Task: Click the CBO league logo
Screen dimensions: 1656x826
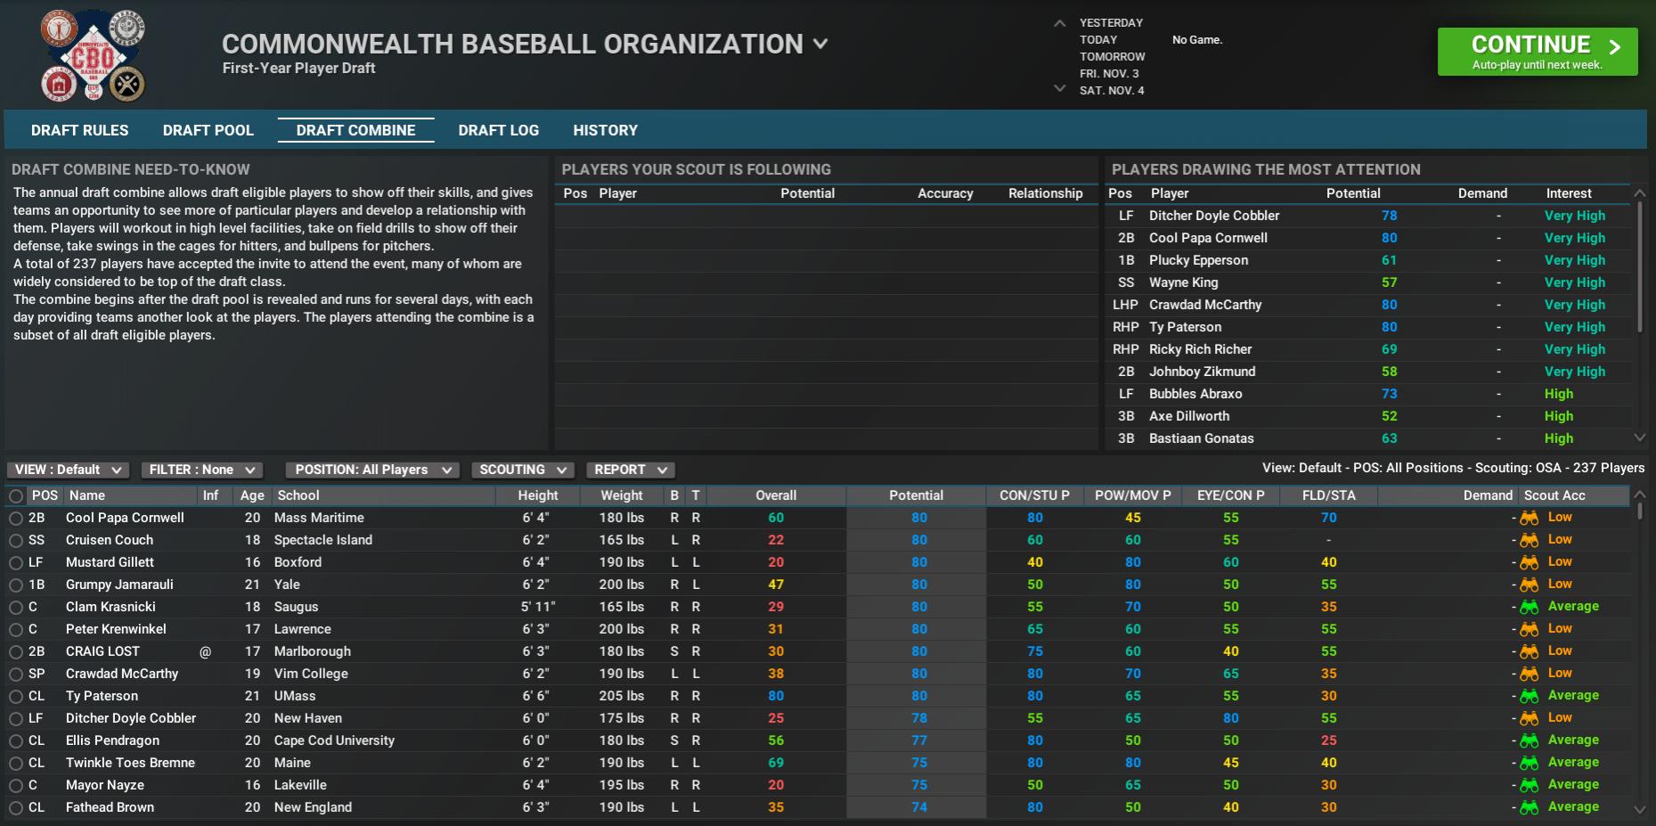Action: point(93,56)
